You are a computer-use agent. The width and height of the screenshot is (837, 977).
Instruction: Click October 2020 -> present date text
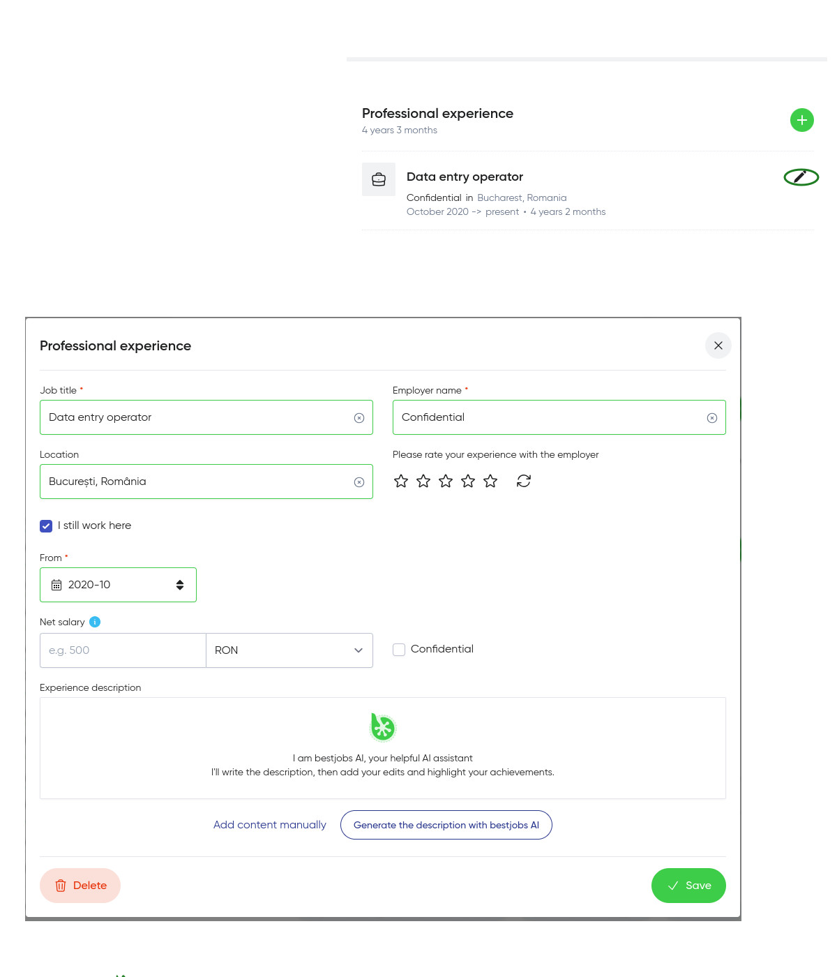pyautogui.click(x=463, y=212)
